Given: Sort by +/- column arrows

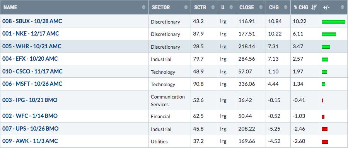Looking at the screenshot, I should (343, 7).
